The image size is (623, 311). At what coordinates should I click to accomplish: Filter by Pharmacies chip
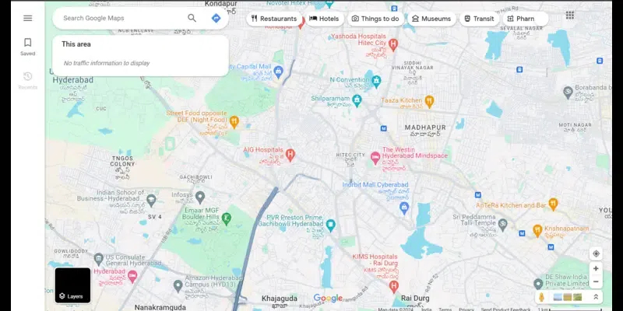[525, 19]
